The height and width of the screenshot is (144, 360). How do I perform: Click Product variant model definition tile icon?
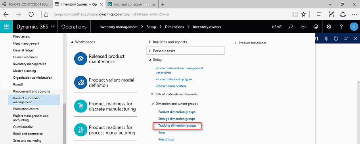point(80,83)
